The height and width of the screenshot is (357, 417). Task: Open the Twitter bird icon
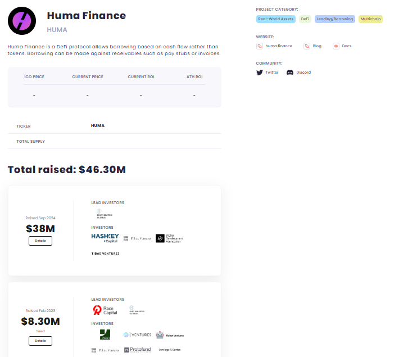[260, 73]
